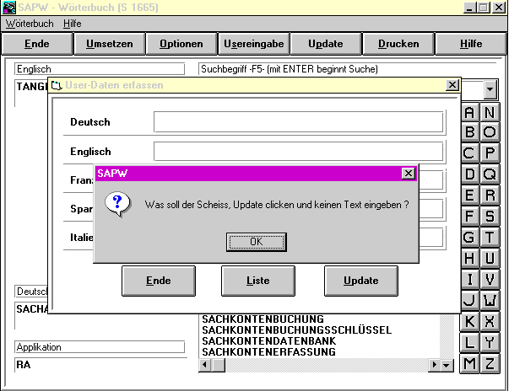Click OK in the SAPW message box
Viewport: 509px width, 391px height.
click(x=256, y=242)
